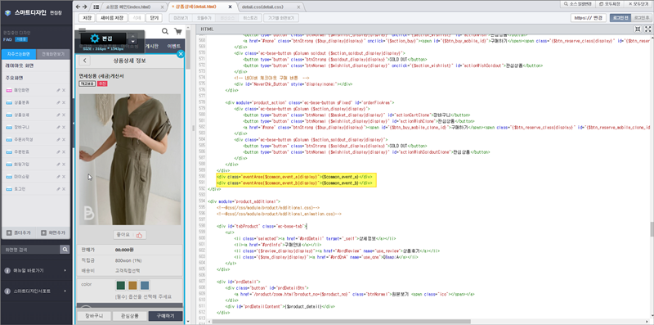Click the edit pencil icon for 메인화면

click(58, 90)
